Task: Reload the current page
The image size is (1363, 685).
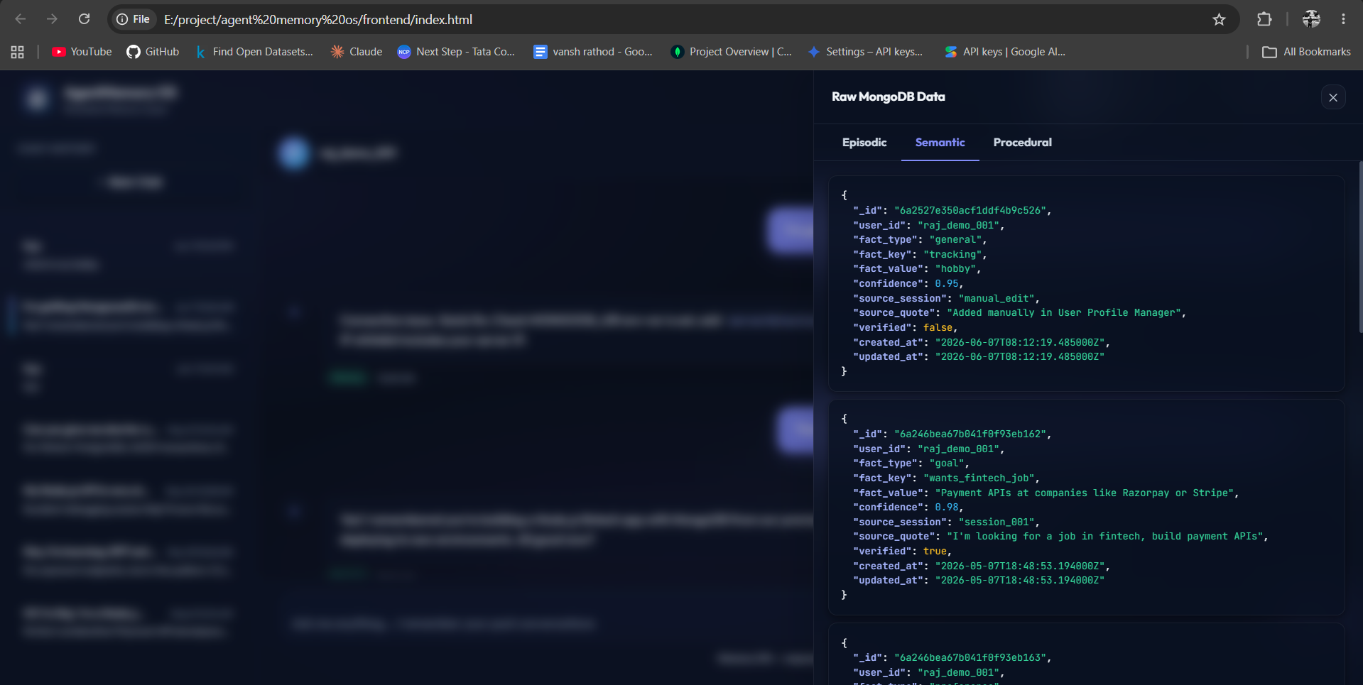Action: [x=84, y=19]
